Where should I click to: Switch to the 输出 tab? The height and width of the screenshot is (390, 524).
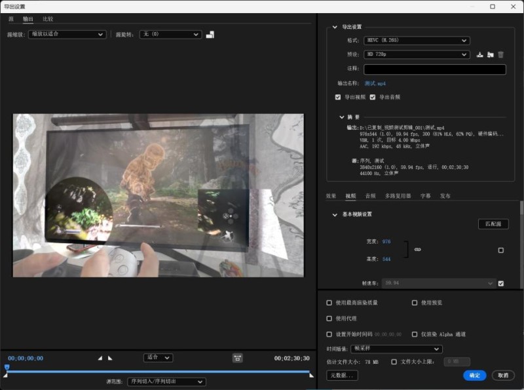coord(28,19)
